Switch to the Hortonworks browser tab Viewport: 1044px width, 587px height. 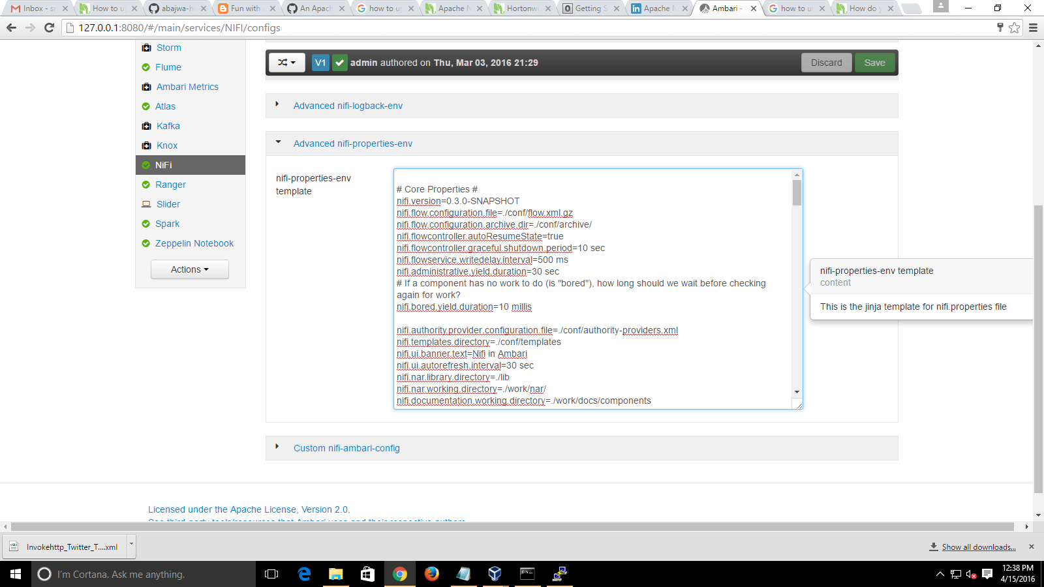click(x=522, y=8)
